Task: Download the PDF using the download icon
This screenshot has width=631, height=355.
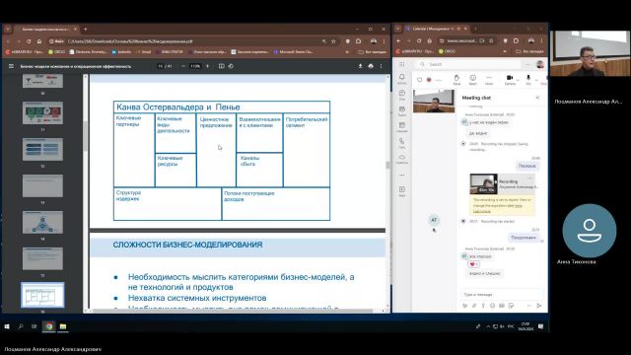Action: click(x=360, y=66)
